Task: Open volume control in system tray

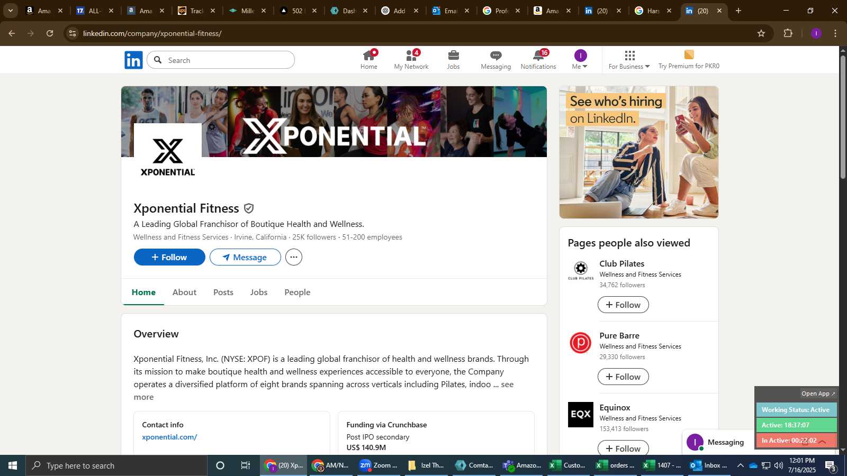Action: point(778,465)
